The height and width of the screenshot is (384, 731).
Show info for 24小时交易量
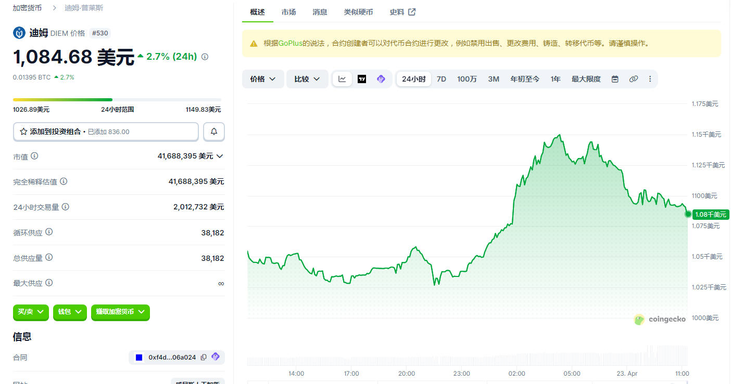pos(66,207)
